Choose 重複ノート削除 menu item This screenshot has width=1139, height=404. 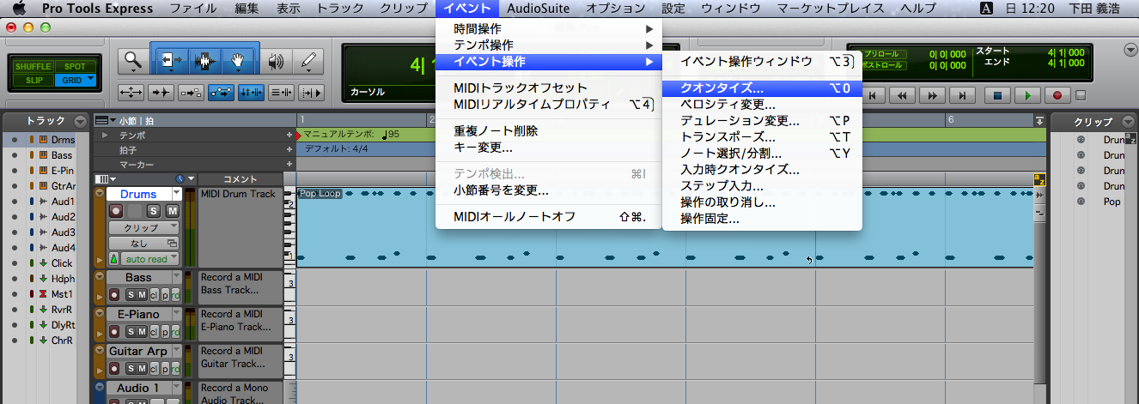pyautogui.click(x=549, y=131)
